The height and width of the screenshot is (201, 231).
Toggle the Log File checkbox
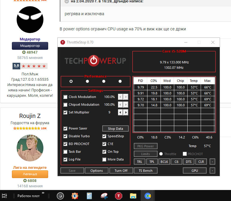point(65,159)
